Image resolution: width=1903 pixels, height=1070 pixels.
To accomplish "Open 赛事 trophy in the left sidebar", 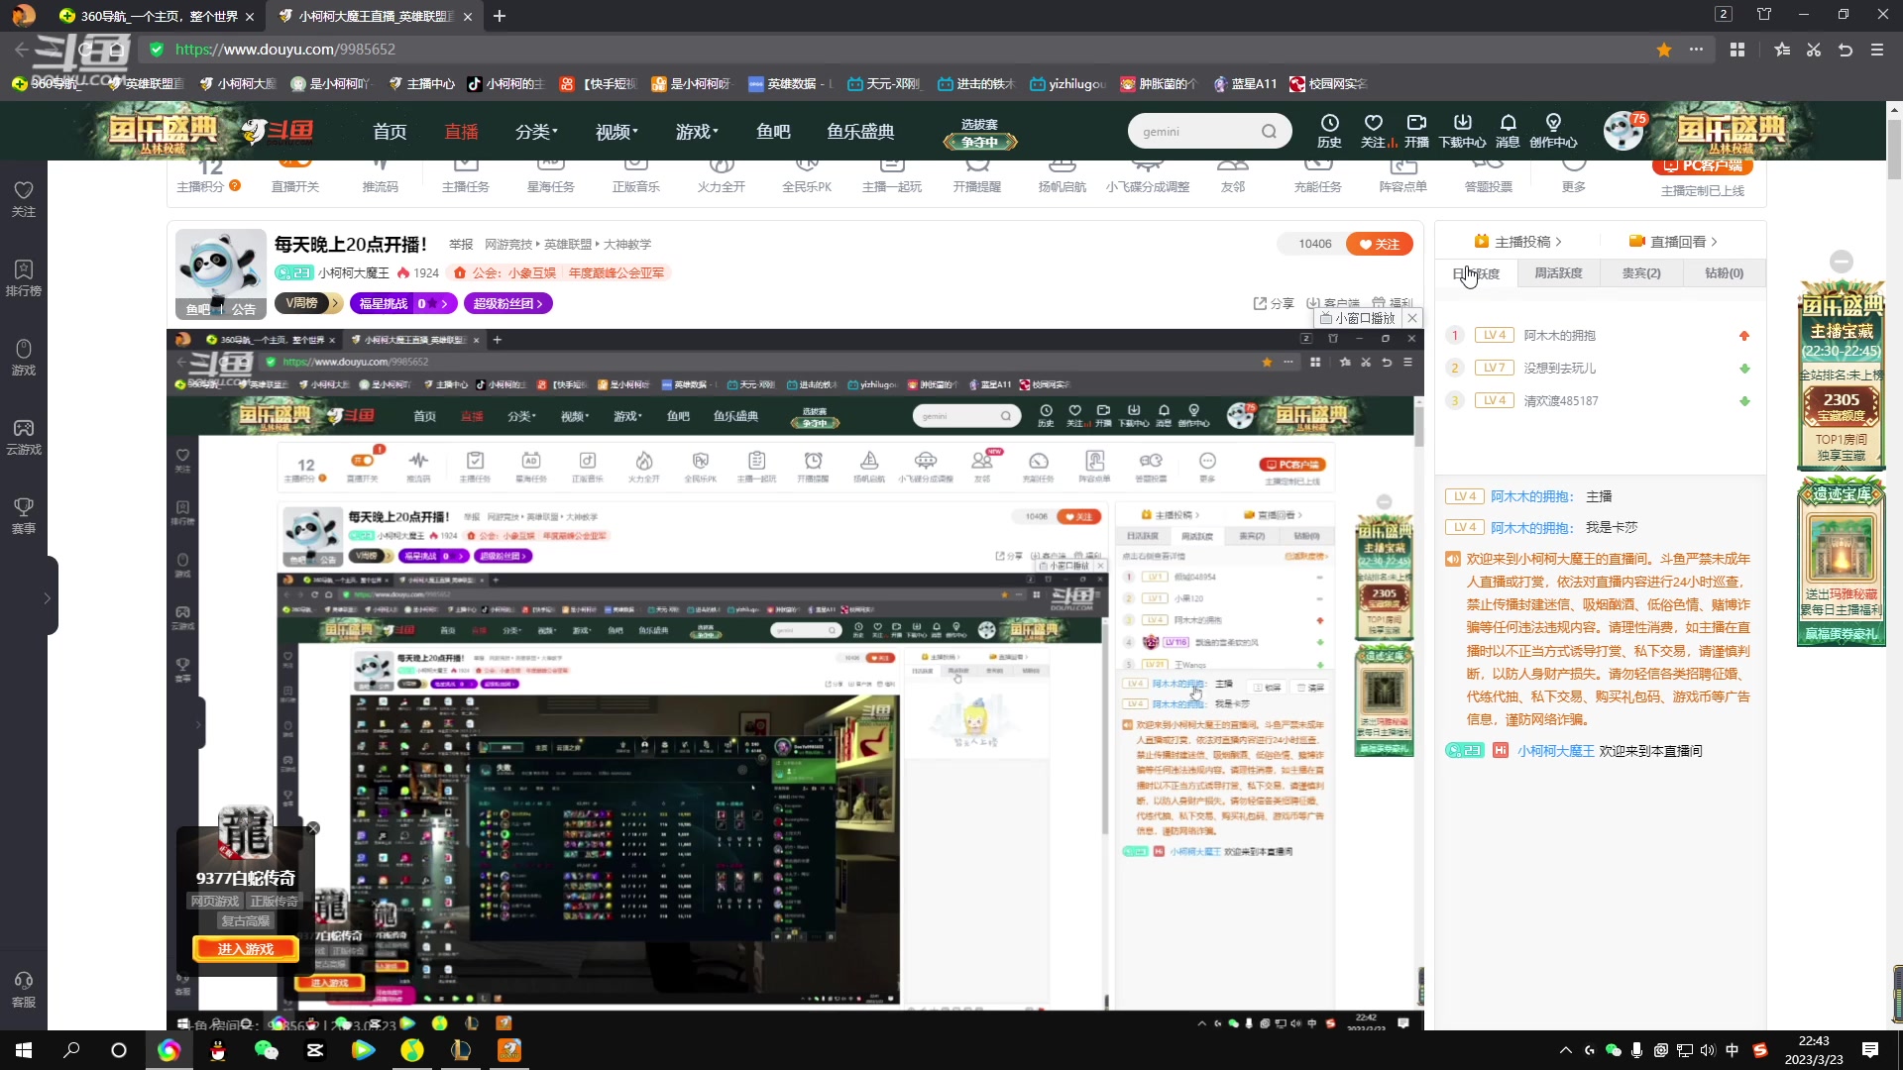I will [x=24, y=515].
